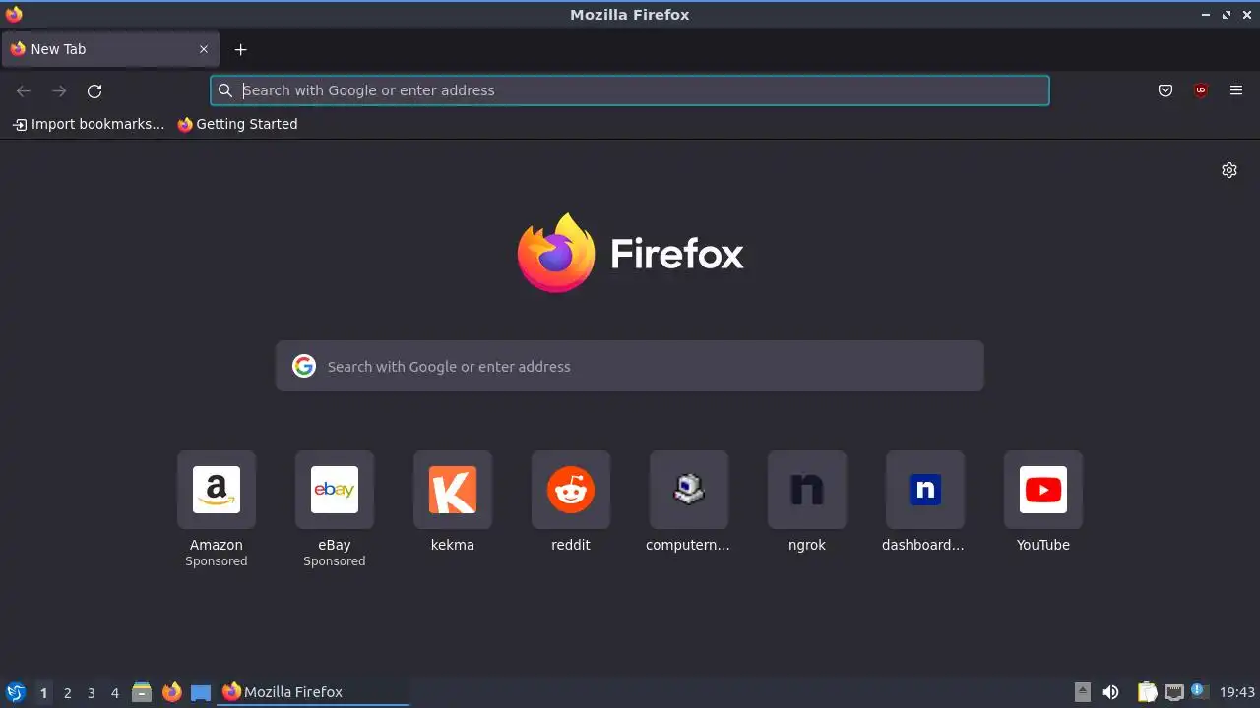
Task: Open the Amazon sponsored shortcut tile
Action: tap(217, 490)
